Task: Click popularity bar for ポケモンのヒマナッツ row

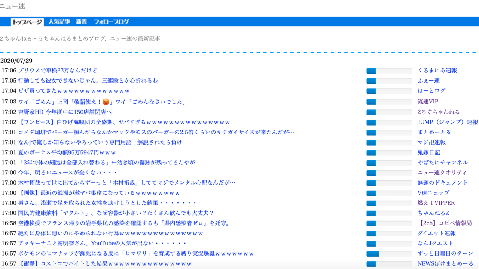Action: (389, 254)
